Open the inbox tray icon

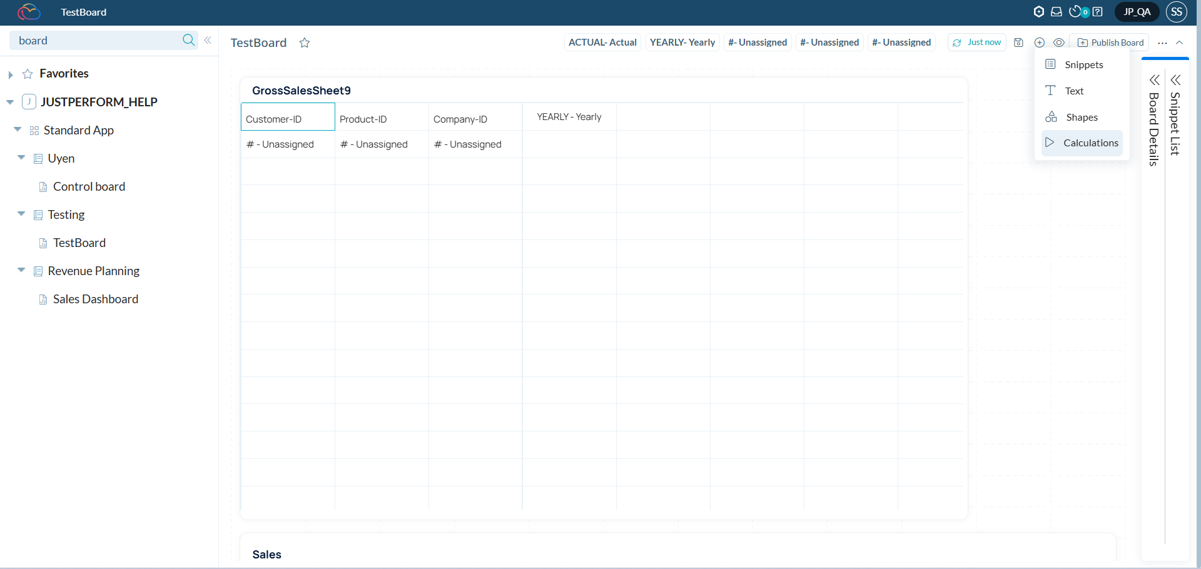[x=1057, y=12]
